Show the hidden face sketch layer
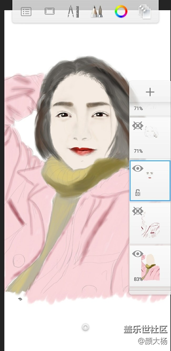The width and height of the screenshot is (171, 351). click(138, 126)
